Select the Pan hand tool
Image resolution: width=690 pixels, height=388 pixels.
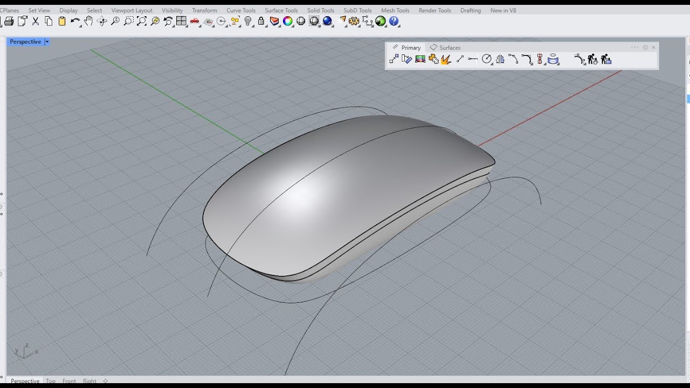coord(88,22)
